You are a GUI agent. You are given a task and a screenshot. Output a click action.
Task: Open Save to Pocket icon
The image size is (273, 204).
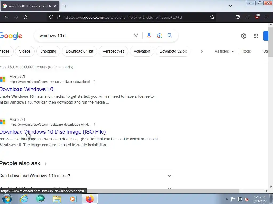238,17
